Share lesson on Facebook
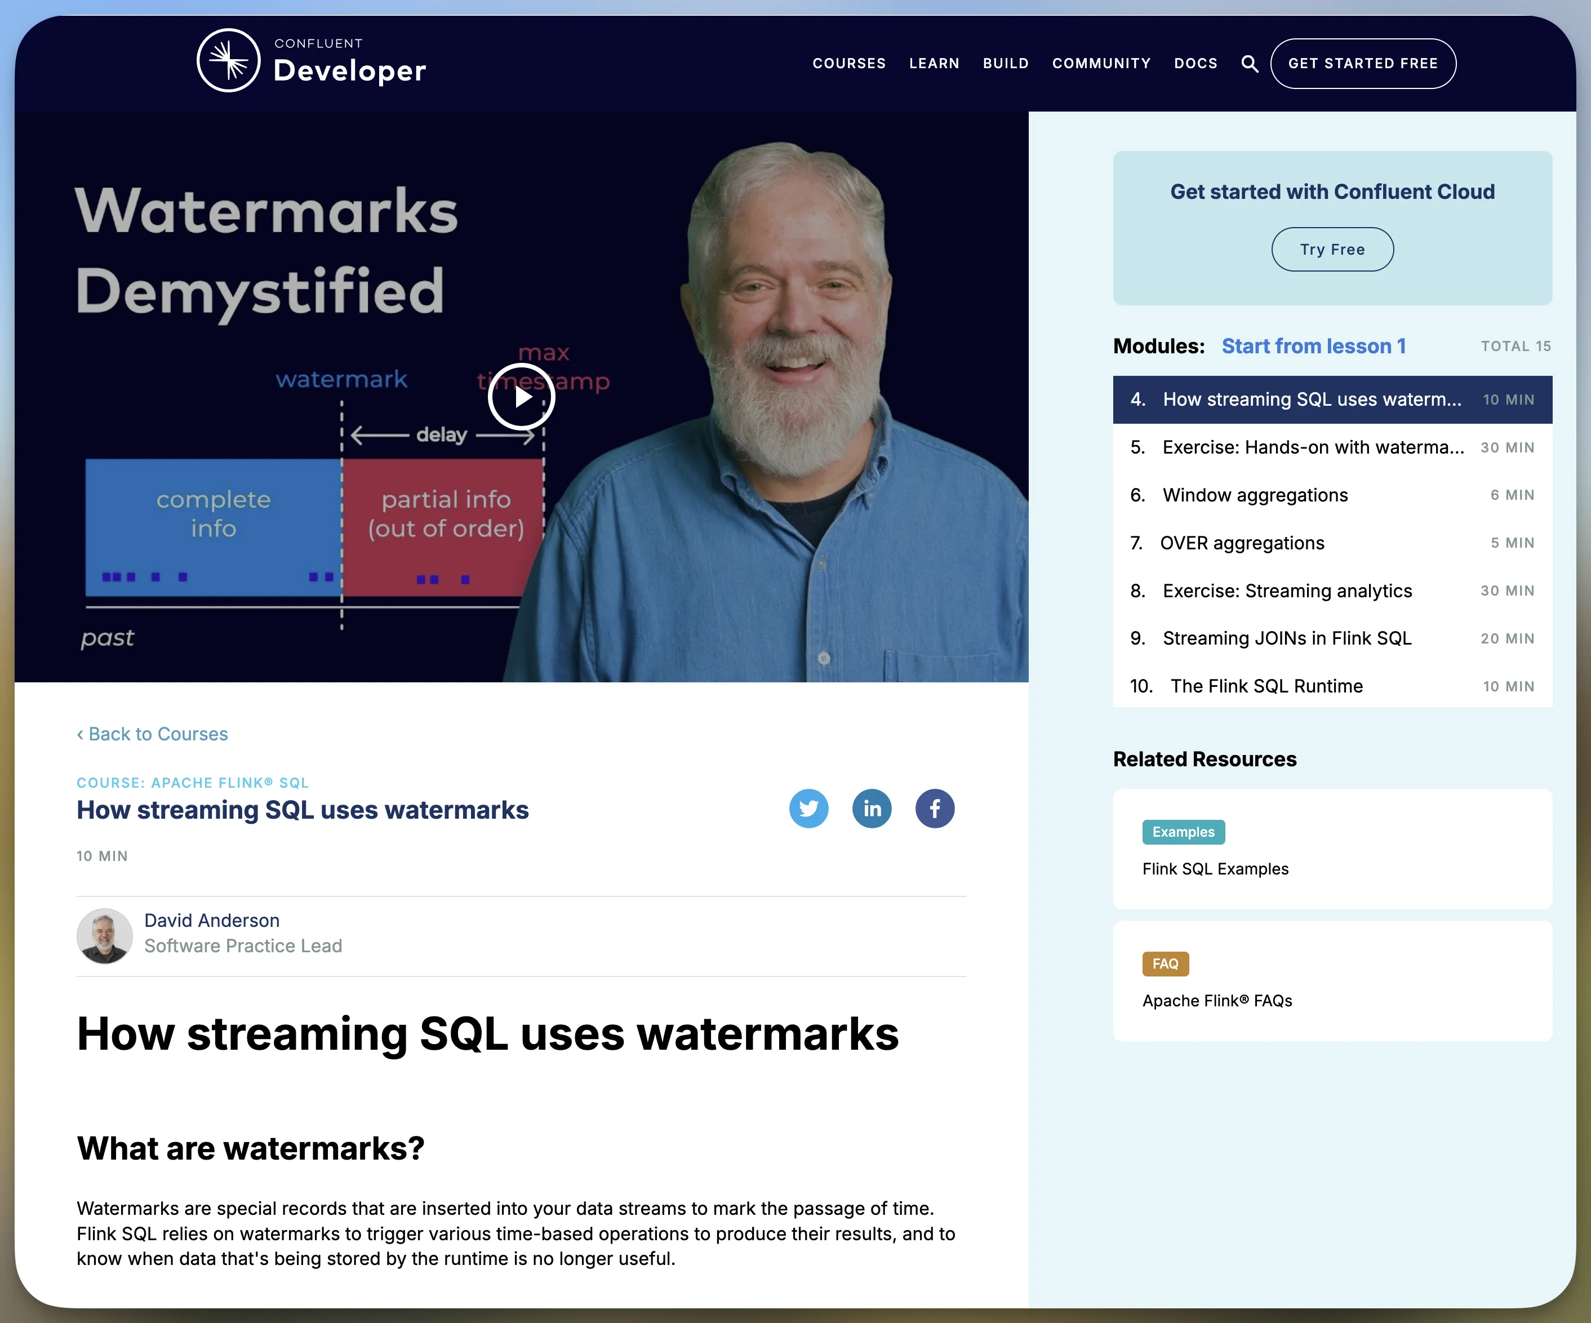1591x1323 pixels. pos(934,809)
